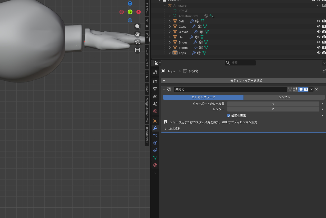Toggle the camera view icon
Image resolution: width=326 pixels, height=218 pixels.
point(137,42)
